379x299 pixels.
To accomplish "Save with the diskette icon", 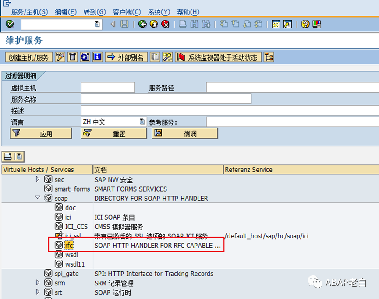I will (124, 25).
